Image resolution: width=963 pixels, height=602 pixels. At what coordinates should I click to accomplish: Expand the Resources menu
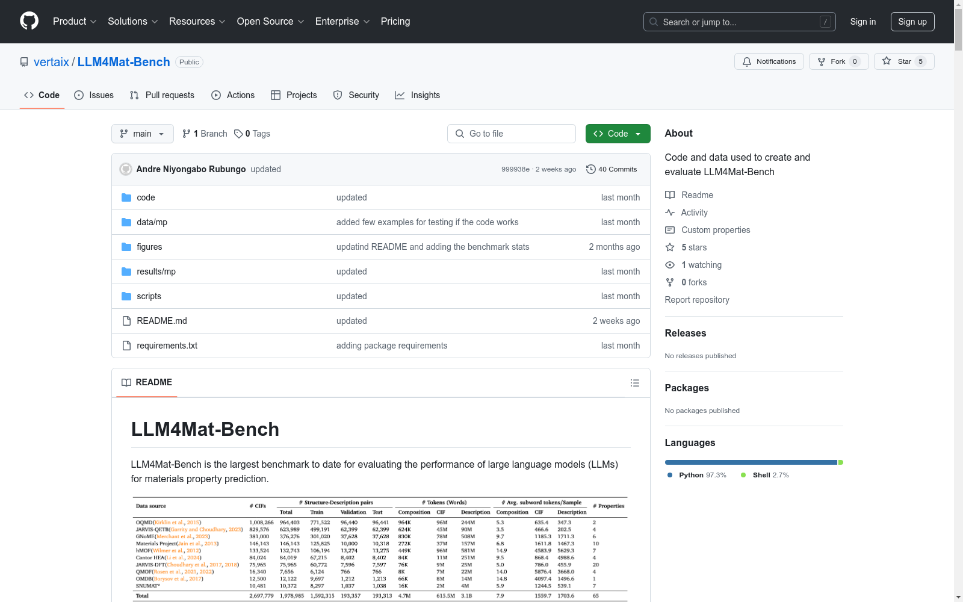pyautogui.click(x=197, y=22)
